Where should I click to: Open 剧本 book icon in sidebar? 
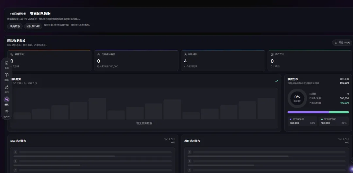click(7, 75)
